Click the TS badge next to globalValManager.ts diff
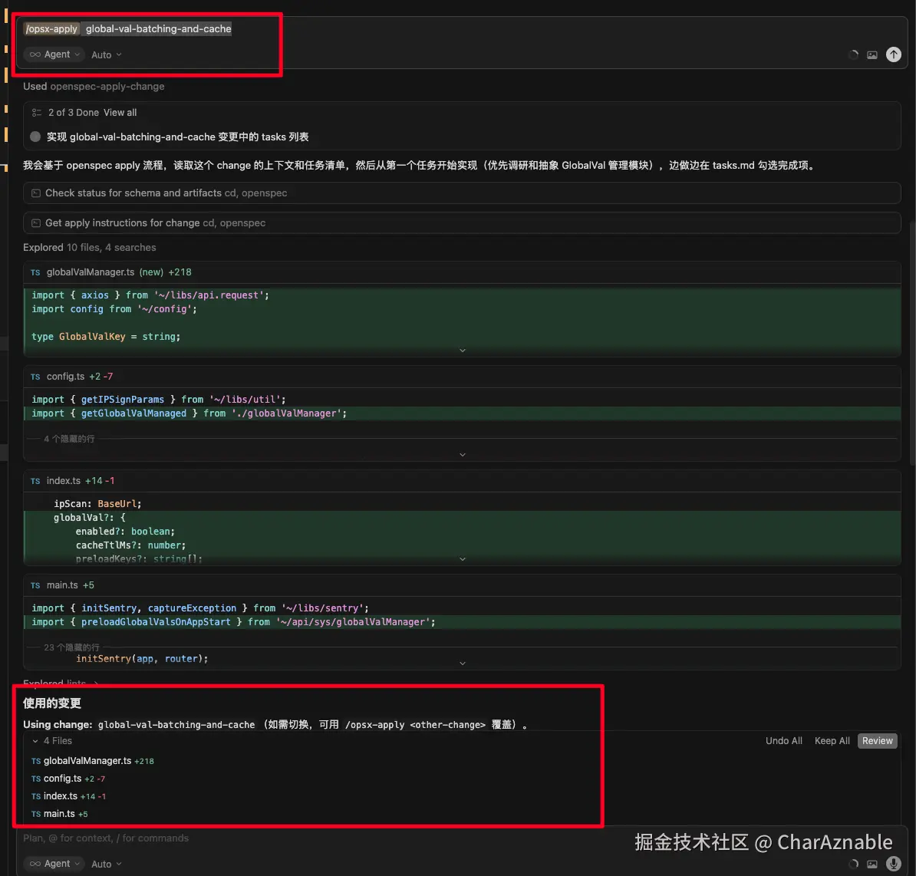916x876 pixels. pos(35,272)
